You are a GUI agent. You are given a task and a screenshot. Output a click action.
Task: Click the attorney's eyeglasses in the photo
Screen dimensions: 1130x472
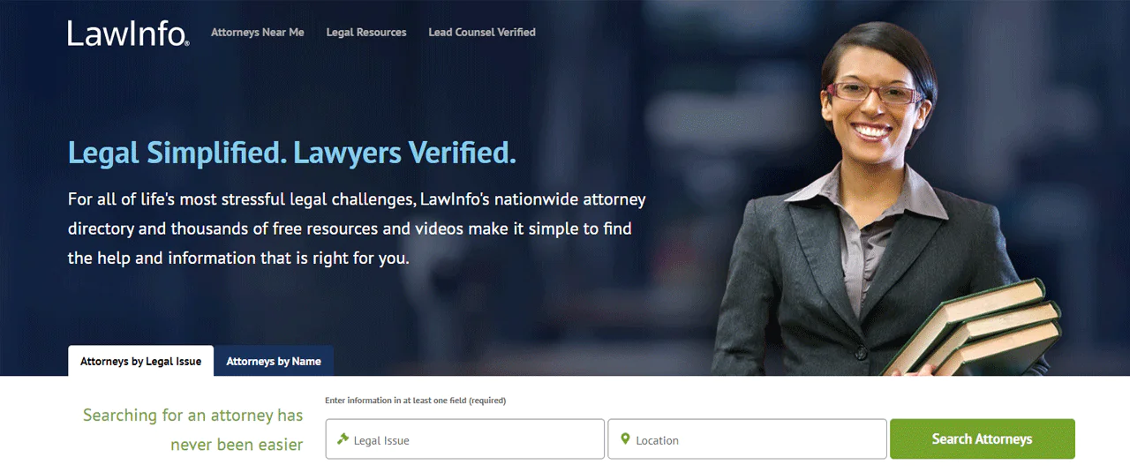(x=872, y=92)
